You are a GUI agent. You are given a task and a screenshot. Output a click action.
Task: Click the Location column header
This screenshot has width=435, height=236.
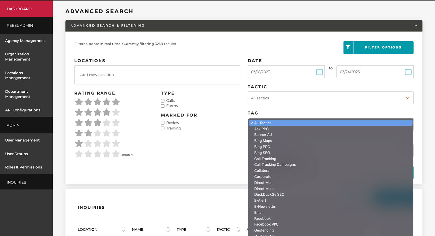(x=87, y=230)
